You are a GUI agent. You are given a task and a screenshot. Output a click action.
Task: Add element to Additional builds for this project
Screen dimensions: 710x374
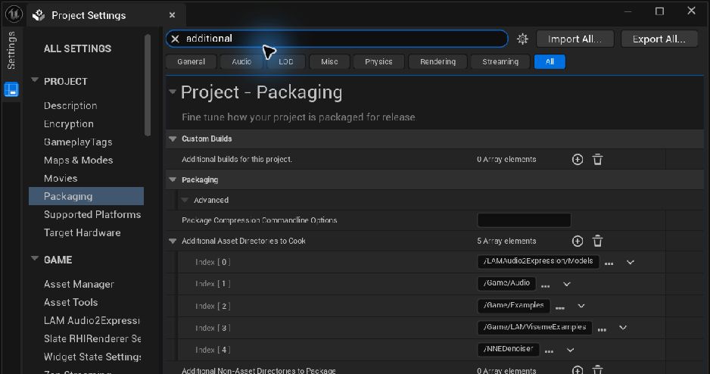578,160
